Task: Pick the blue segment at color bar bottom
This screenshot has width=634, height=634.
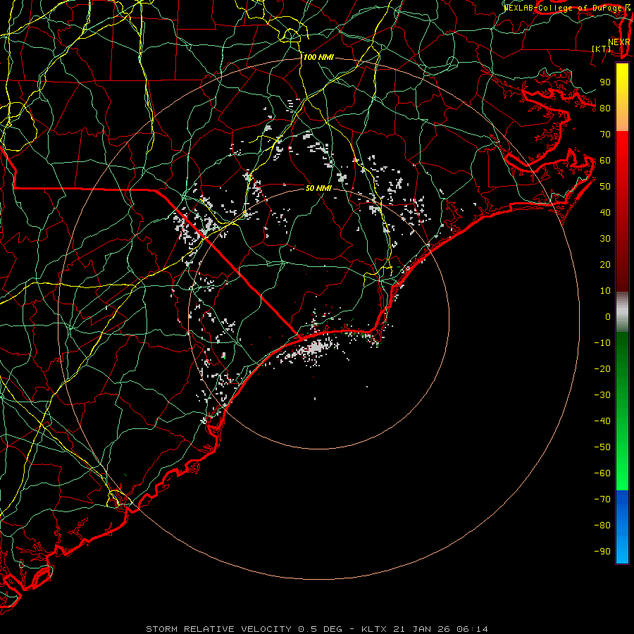Action: click(622, 527)
